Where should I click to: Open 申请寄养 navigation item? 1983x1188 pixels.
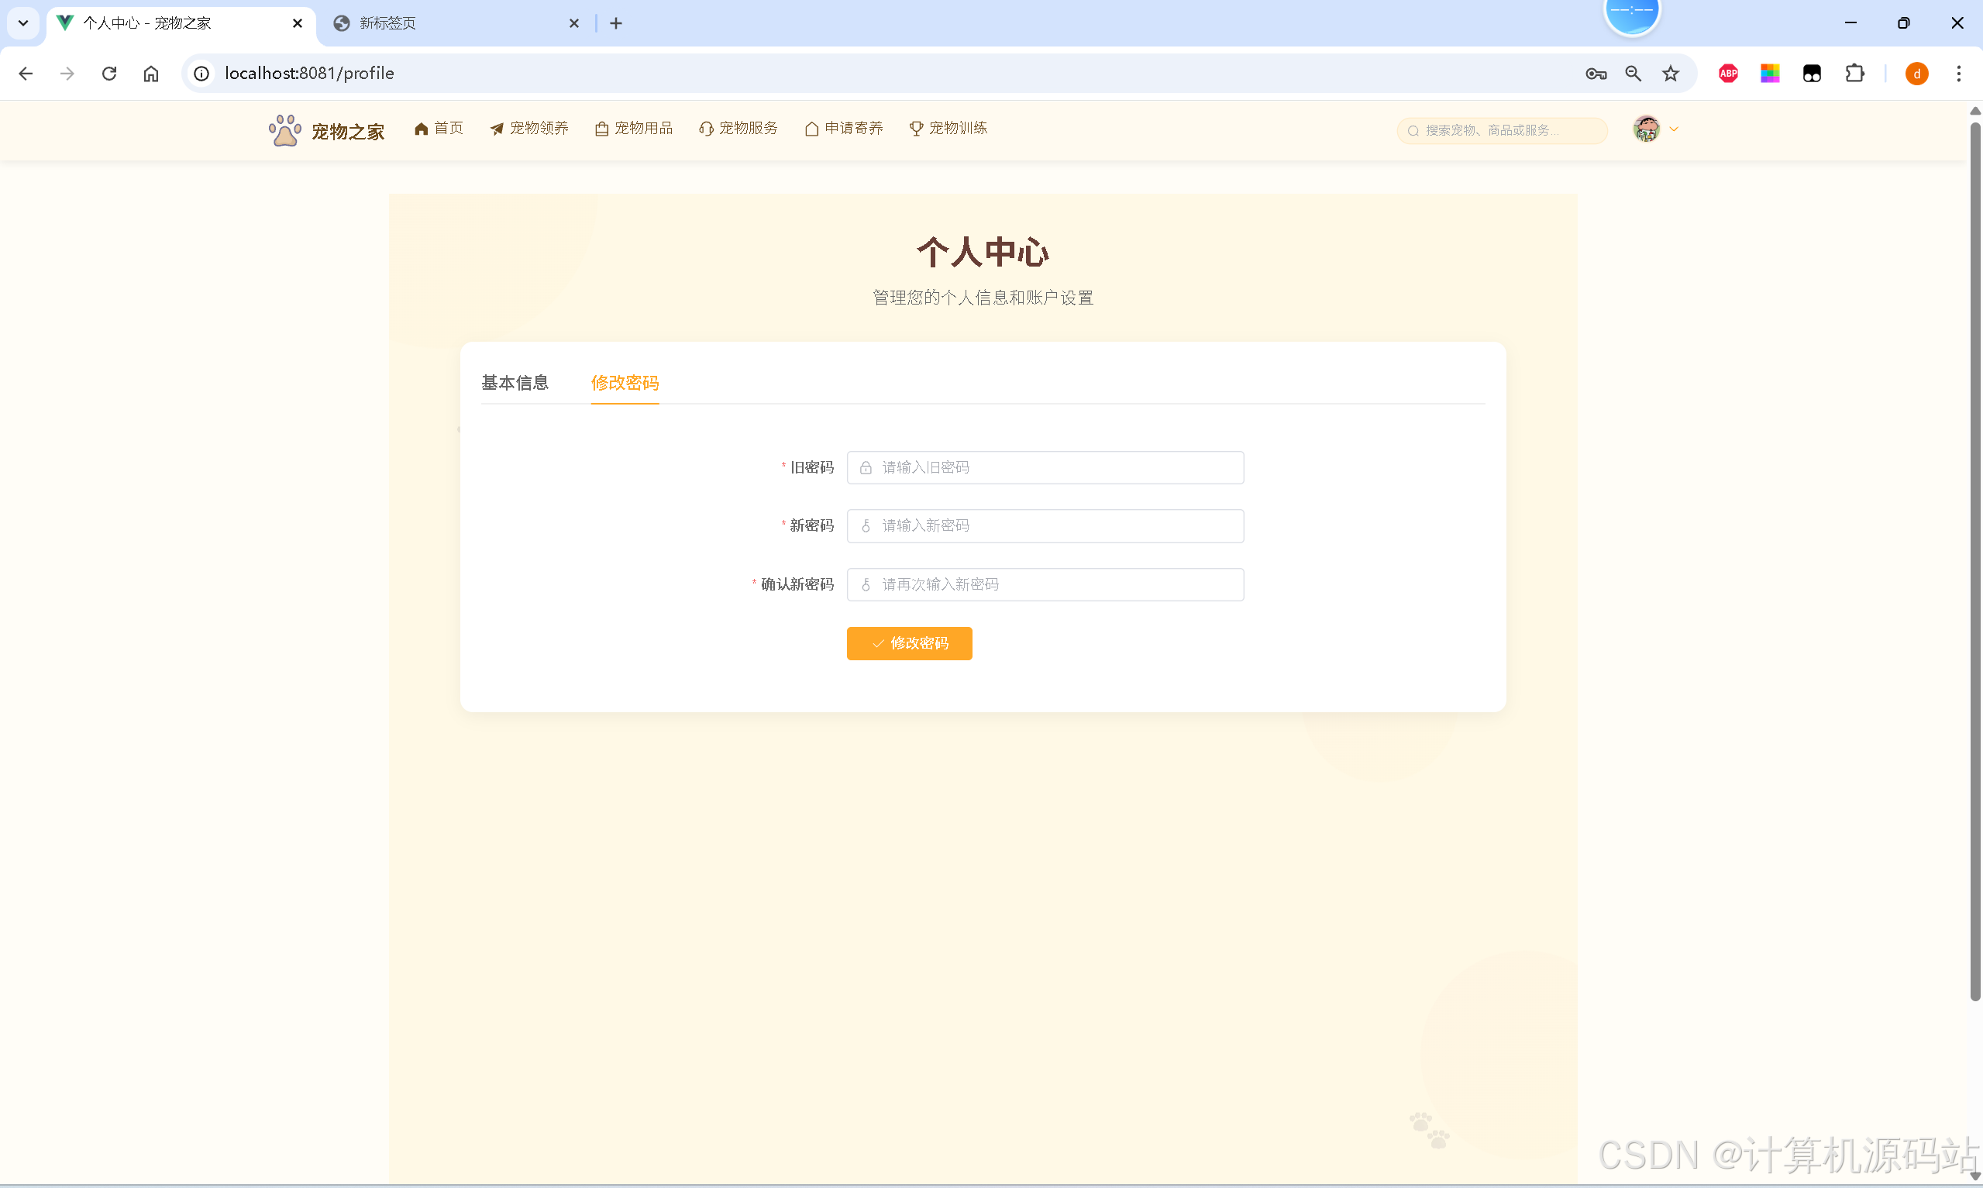(843, 128)
